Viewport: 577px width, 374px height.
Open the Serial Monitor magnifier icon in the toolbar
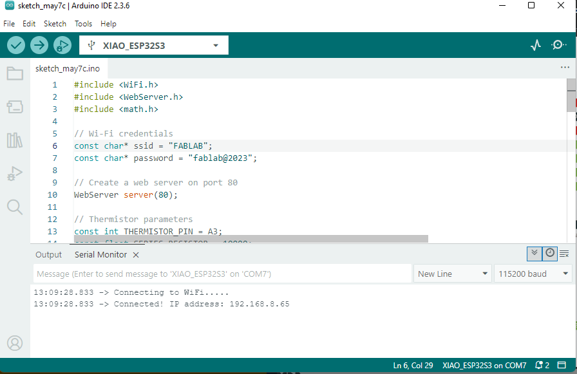click(558, 45)
